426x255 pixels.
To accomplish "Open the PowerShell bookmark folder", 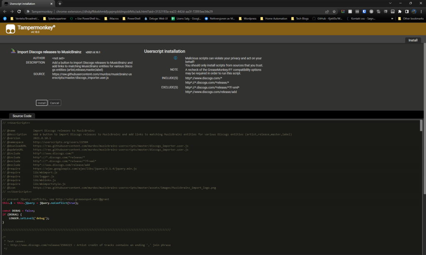I will [x=131, y=19].
